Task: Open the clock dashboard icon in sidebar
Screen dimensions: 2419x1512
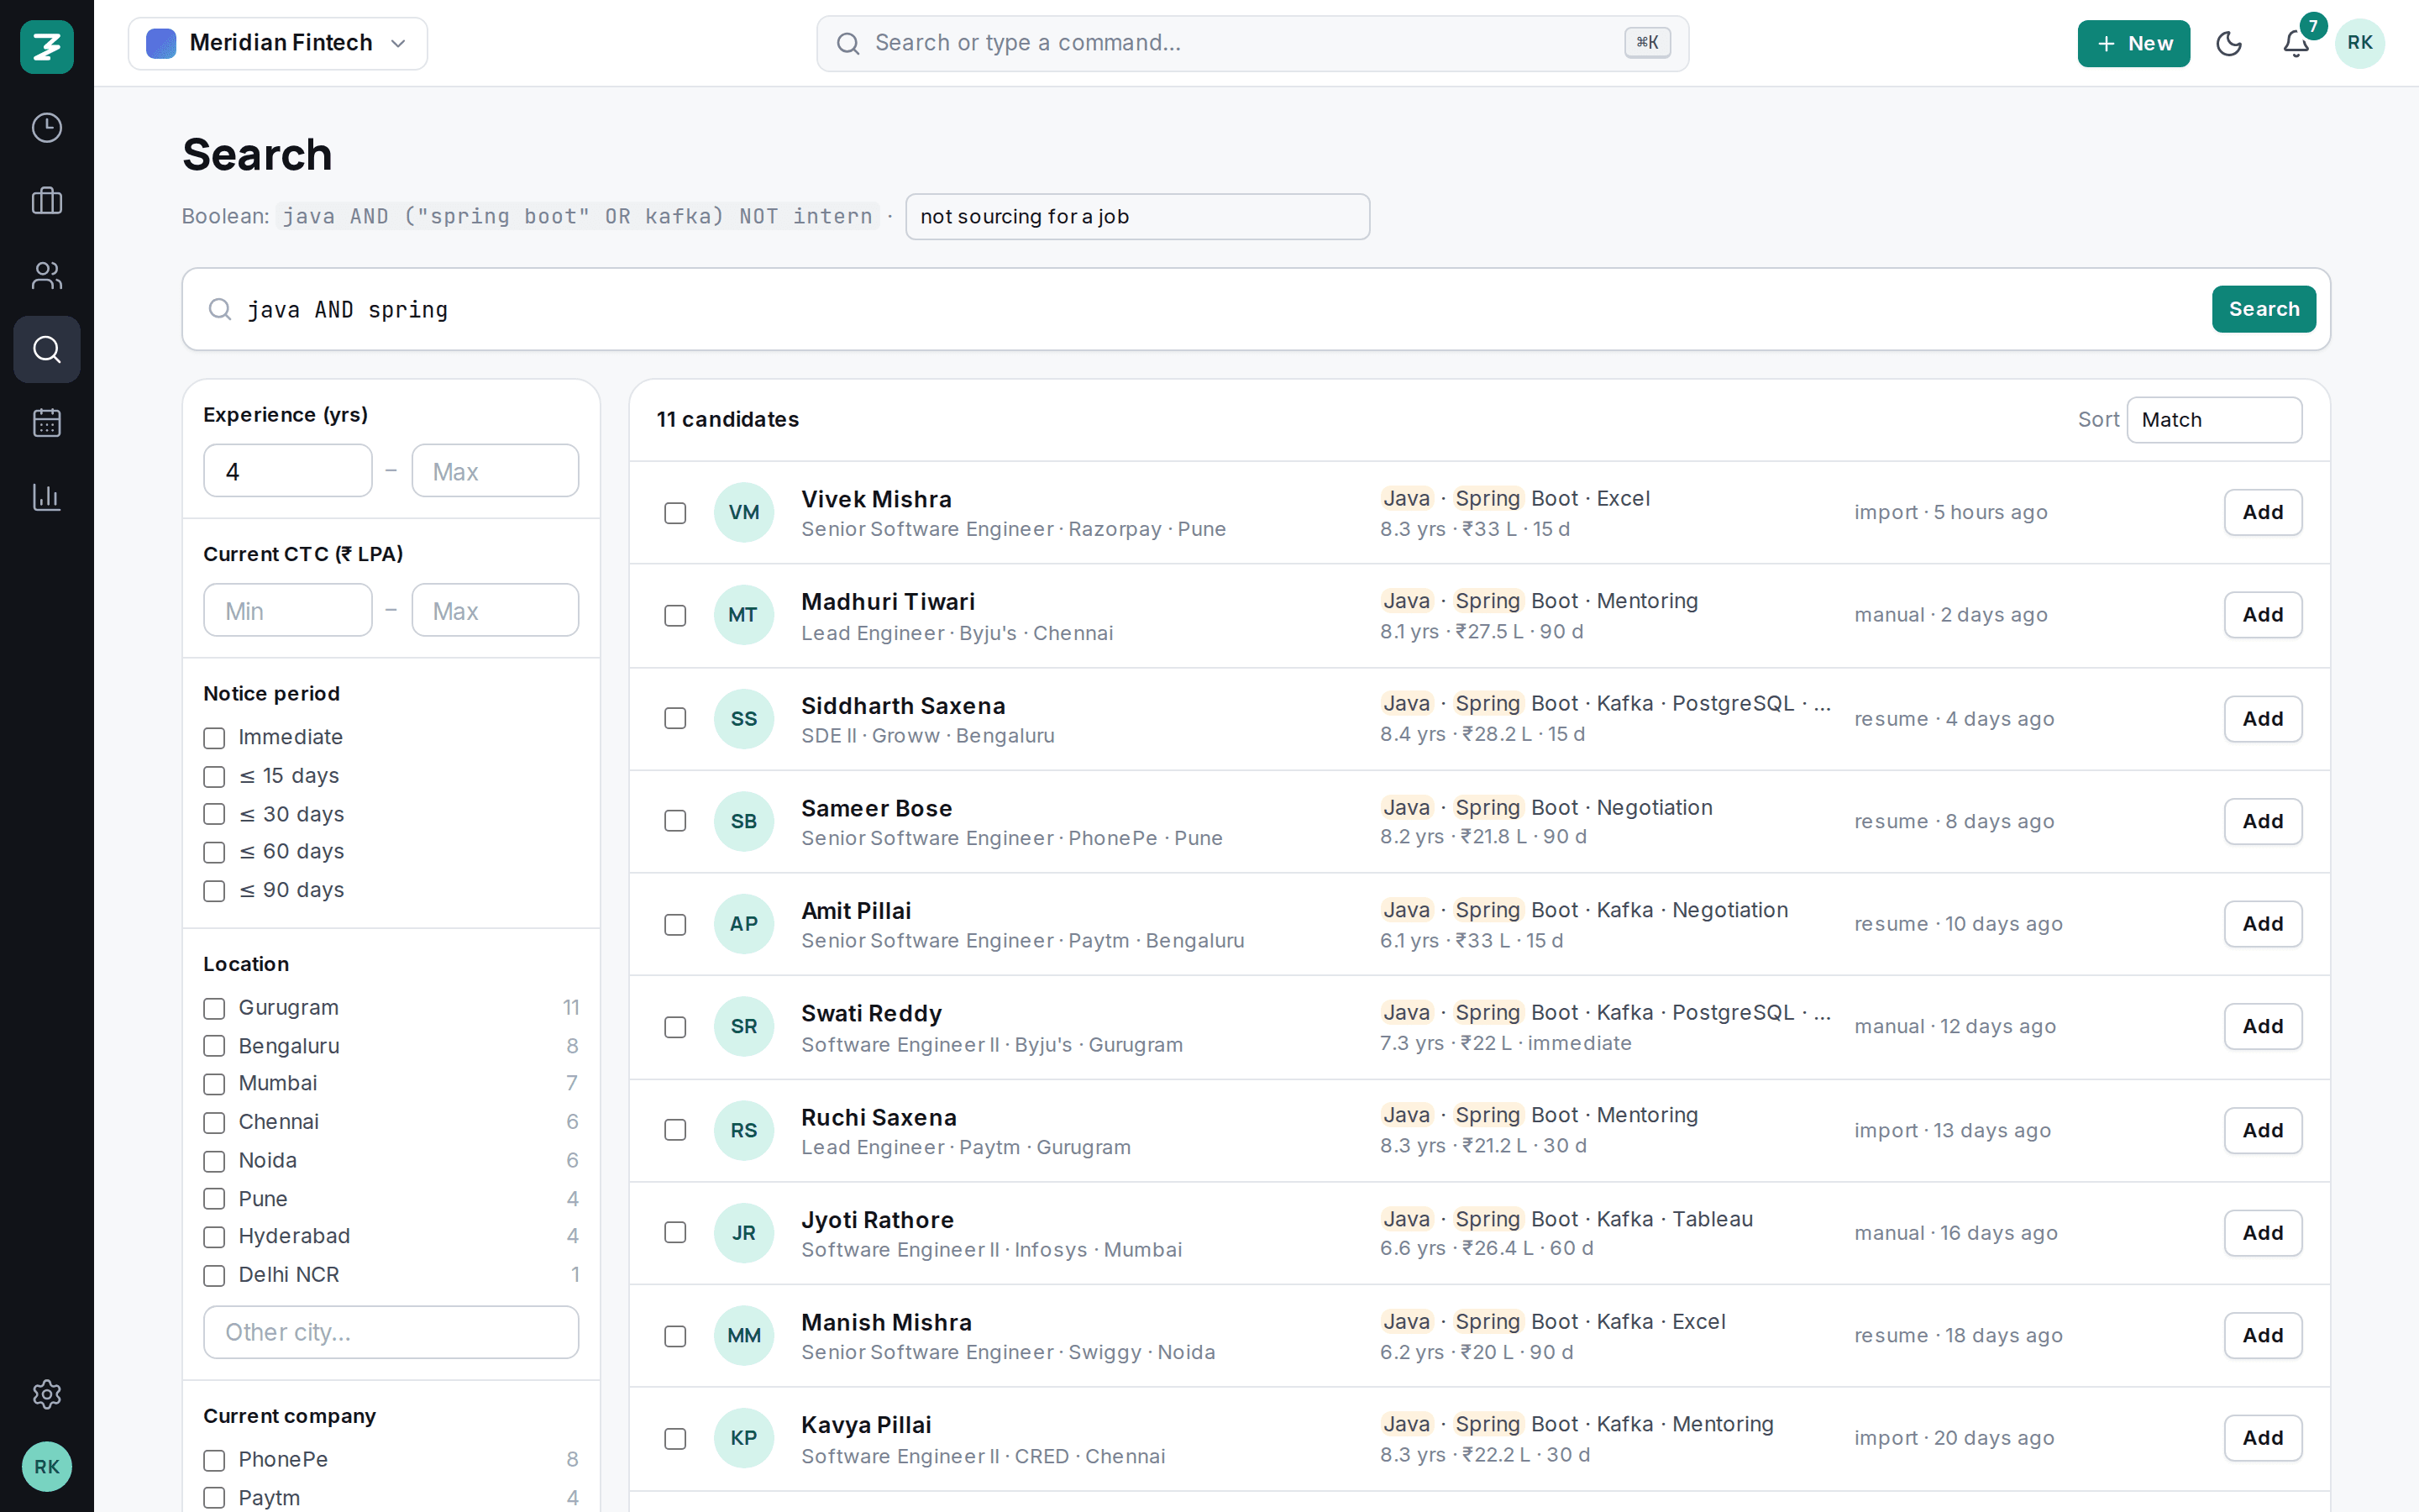Action: [x=47, y=128]
